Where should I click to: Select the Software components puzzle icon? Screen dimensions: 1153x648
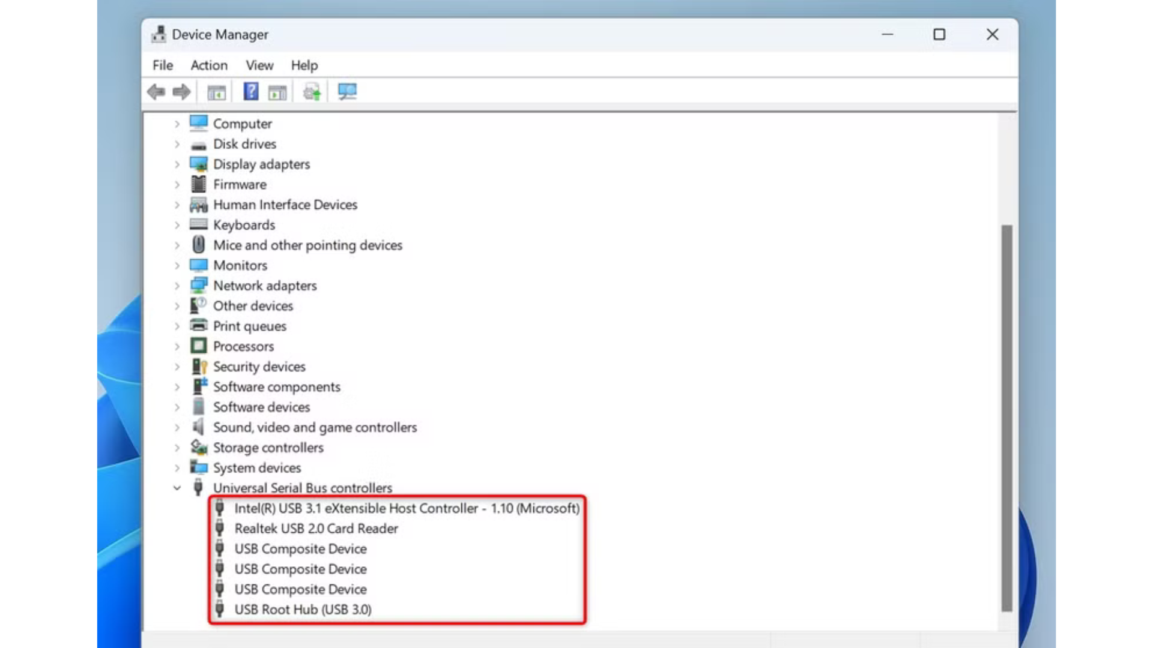click(199, 386)
